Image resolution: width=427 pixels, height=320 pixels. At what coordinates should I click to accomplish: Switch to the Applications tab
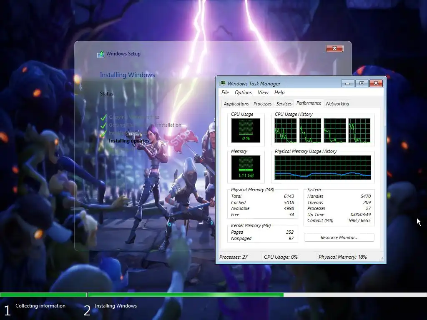coord(236,104)
